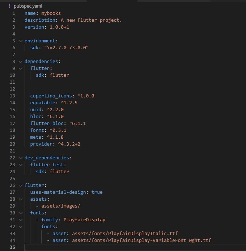Click the project name 'mybooks'

point(51,13)
